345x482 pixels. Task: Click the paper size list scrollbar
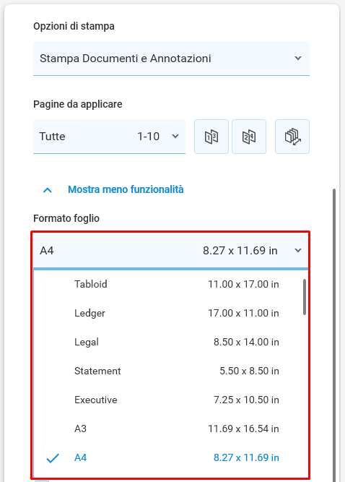(305, 297)
